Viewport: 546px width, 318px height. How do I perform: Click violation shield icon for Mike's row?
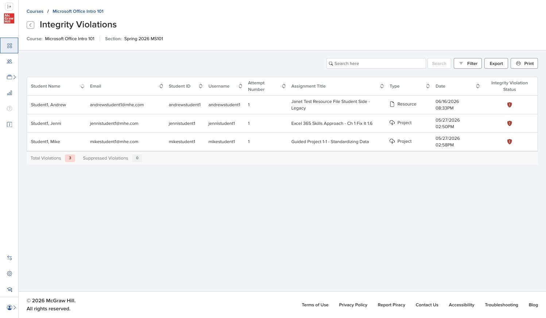510,142
